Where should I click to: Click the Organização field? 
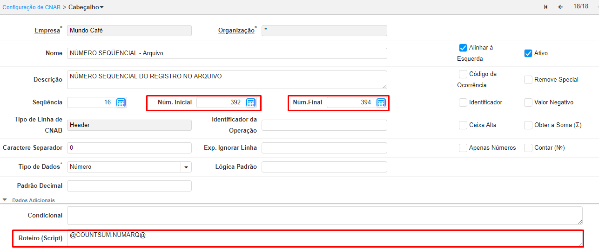pos(324,31)
